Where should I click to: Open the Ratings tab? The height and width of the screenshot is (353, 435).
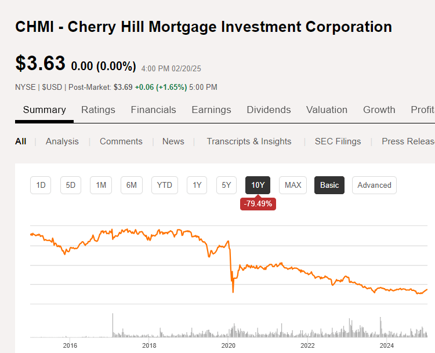[x=98, y=110]
